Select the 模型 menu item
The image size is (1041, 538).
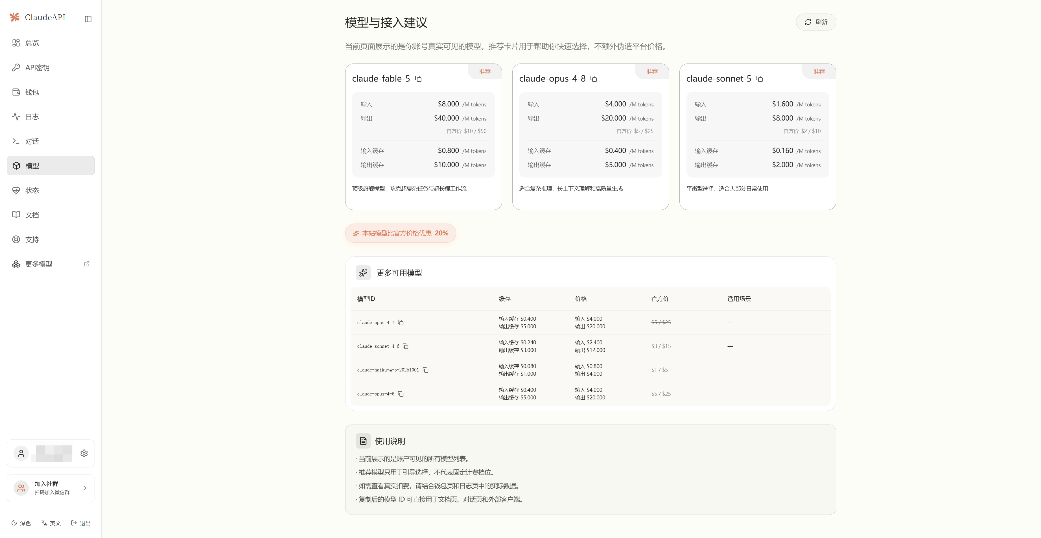point(51,166)
